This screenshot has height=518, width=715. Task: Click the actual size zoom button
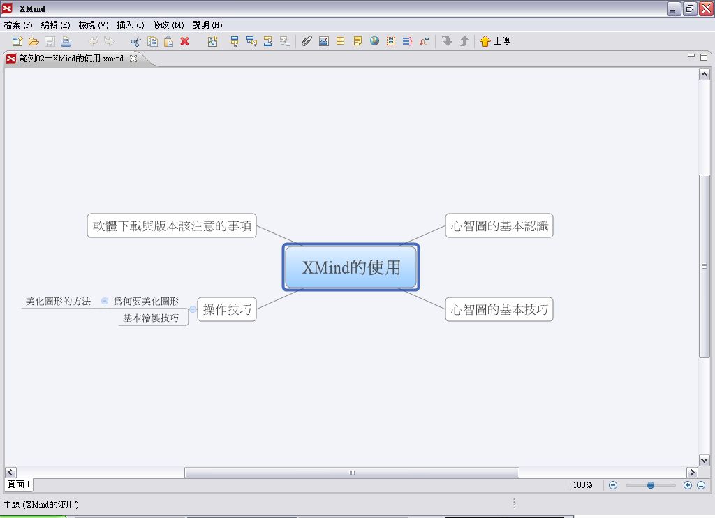click(701, 485)
